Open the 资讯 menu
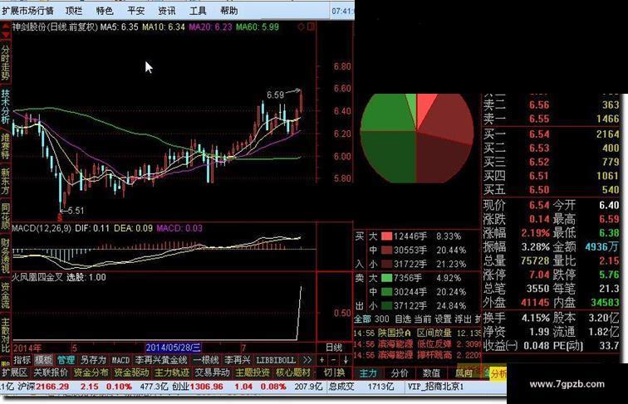The height and width of the screenshot is (404, 628). (167, 11)
